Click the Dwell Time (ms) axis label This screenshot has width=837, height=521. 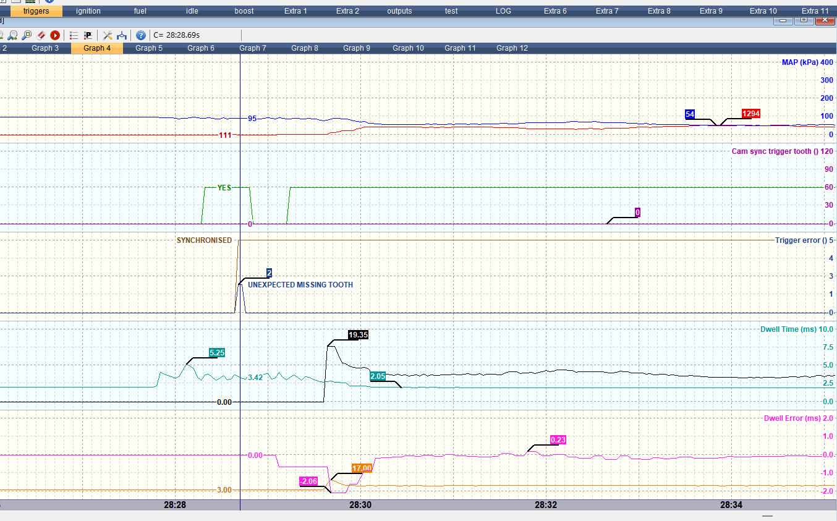click(788, 329)
